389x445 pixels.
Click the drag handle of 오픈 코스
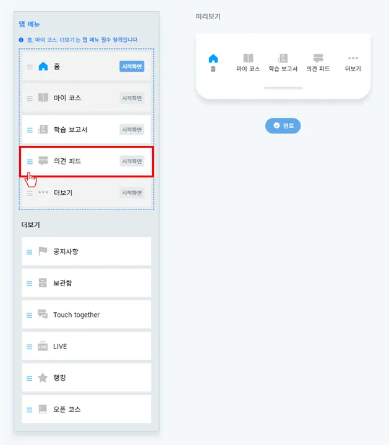29,410
